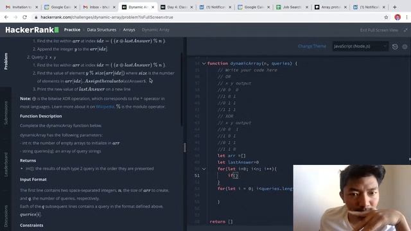This screenshot has height=231, width=411.
Task: Click code line 'let arr =[]'
Action: point(232,156)
